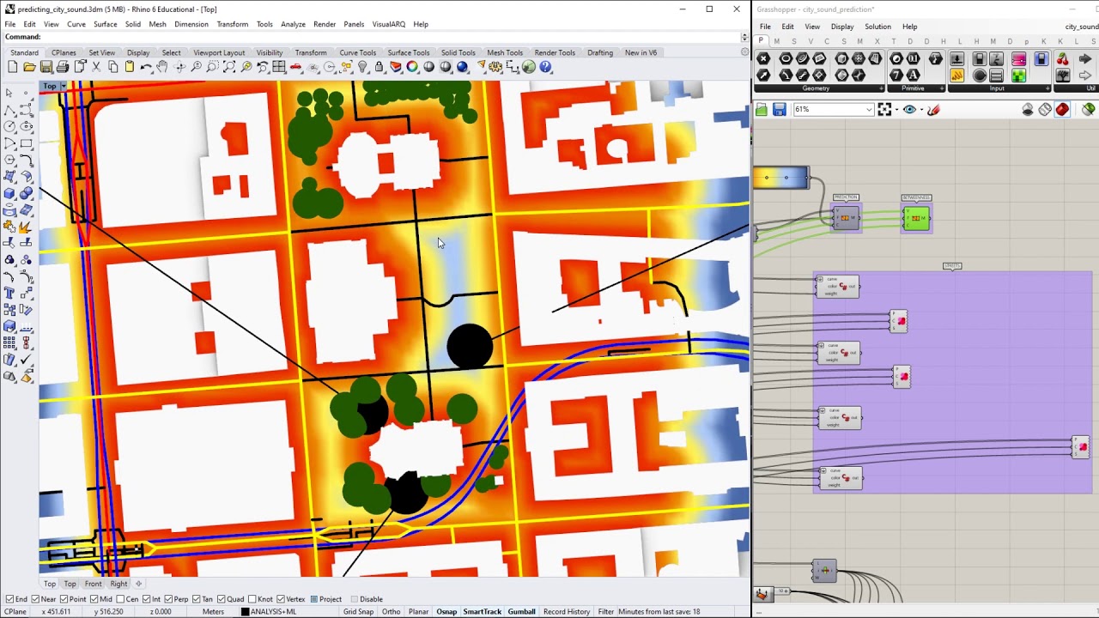Image resolution: width=1099 pixels, height=618 pixels.
Task: Select the Text 'A' primitive parameter
Action: (913, 76)
